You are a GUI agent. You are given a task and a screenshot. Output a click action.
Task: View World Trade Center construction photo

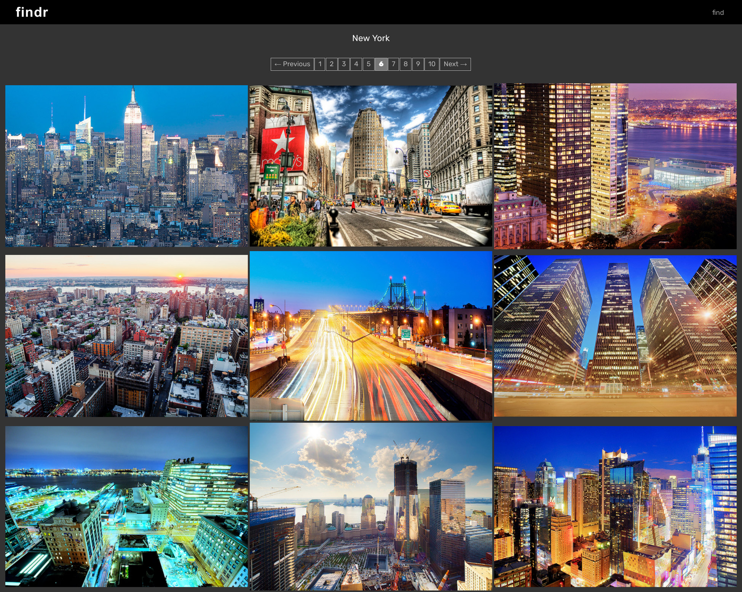click(371, 506)
